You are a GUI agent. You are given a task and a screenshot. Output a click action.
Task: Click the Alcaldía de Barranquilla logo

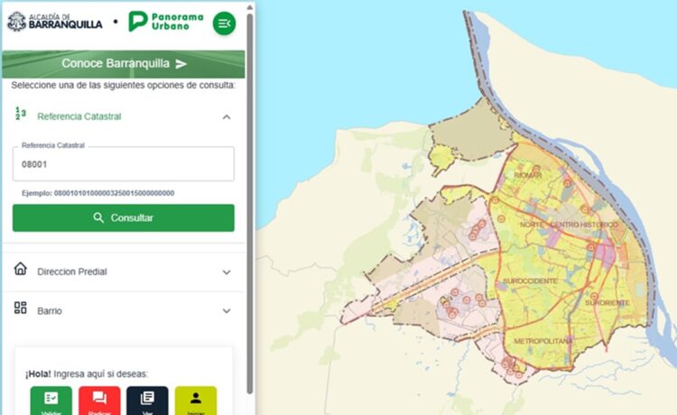[x=54, y=22]
